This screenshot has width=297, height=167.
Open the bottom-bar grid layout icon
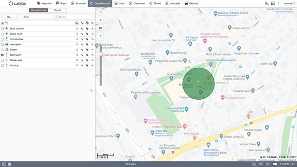9,164
